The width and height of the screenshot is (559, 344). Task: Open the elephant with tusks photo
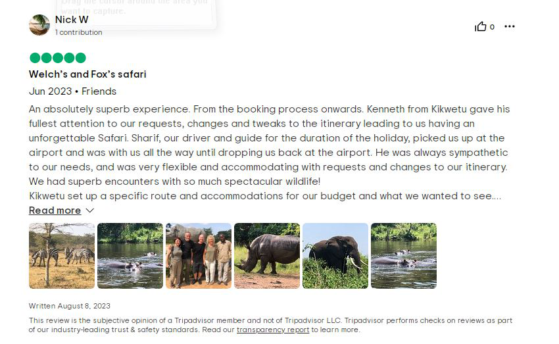335,256
